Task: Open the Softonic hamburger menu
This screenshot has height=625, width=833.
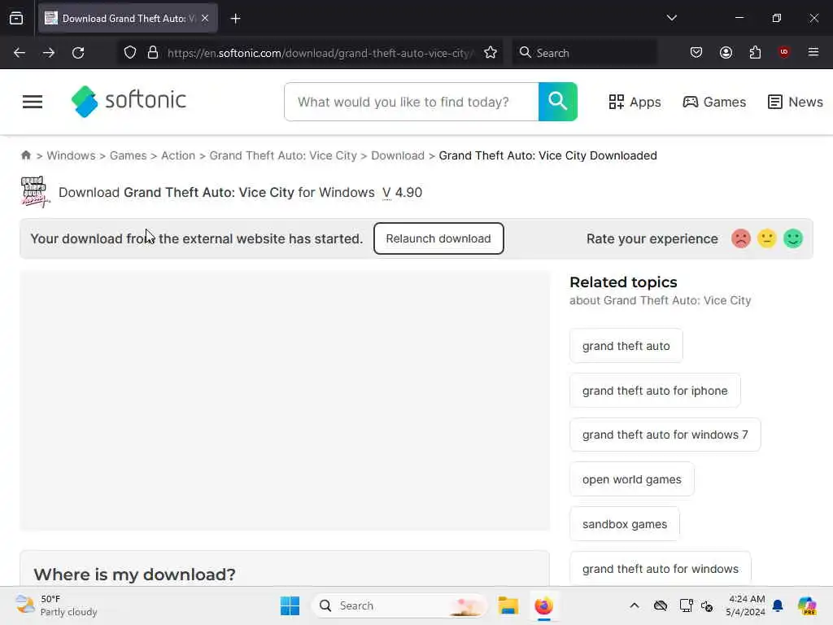Action: point(33,102)
